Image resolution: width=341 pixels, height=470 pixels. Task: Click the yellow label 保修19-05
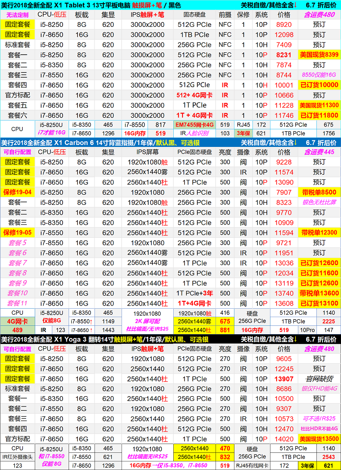tap(18, 233)
